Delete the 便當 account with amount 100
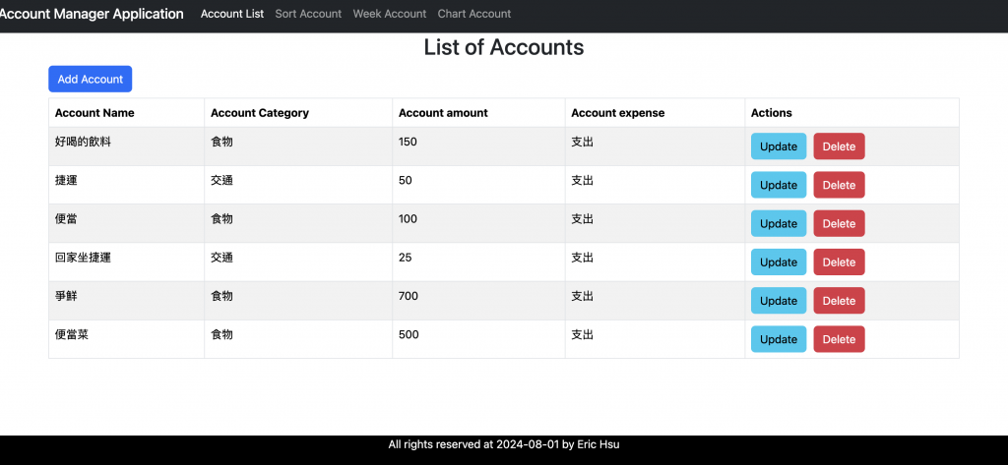 pyautogui.click(x=839, y=223)
